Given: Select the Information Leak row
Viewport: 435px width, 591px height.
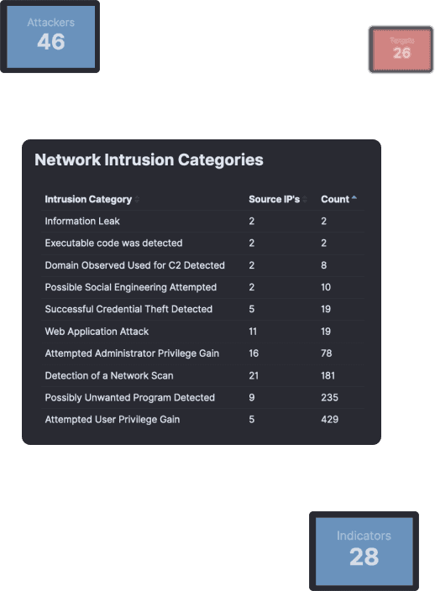Looking at the screenshot, I should (202, 222).
